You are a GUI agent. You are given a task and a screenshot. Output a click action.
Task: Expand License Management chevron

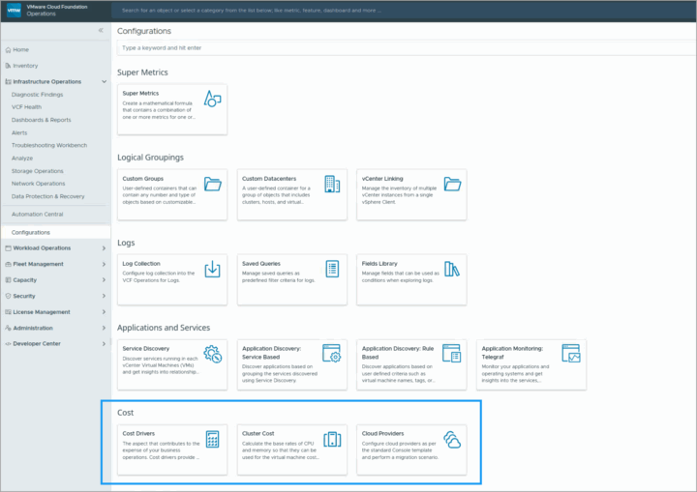[104, 312]
